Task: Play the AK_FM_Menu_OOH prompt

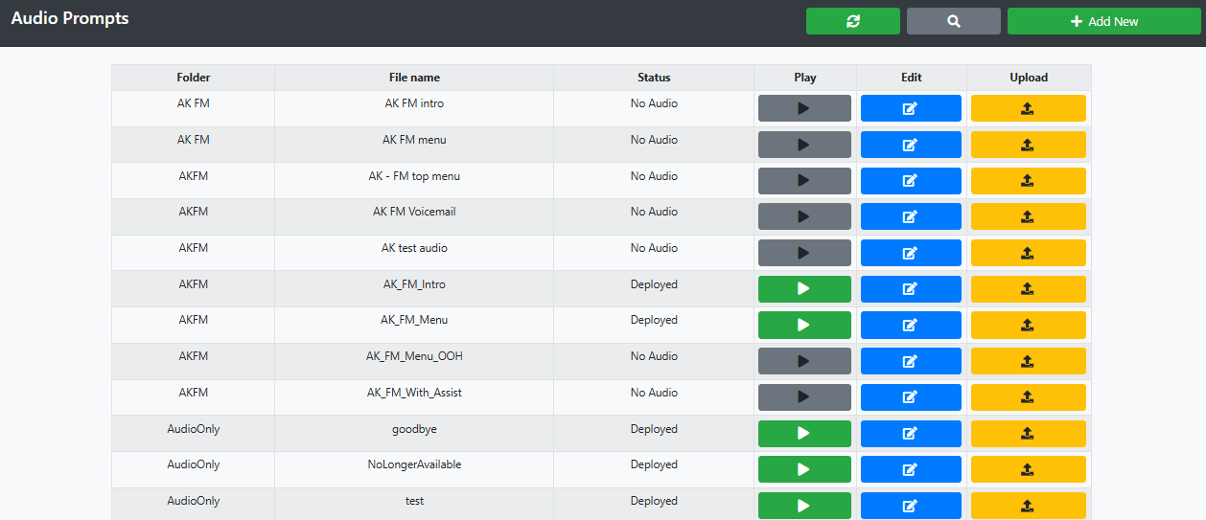Action: pyautogui.click(x=804, y=361)
